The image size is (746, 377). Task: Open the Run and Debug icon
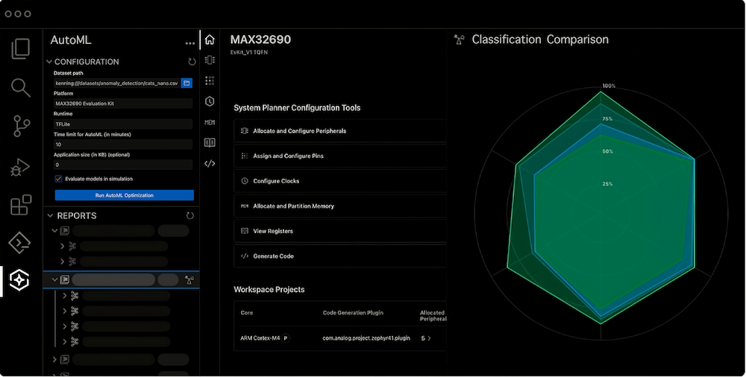21,166
